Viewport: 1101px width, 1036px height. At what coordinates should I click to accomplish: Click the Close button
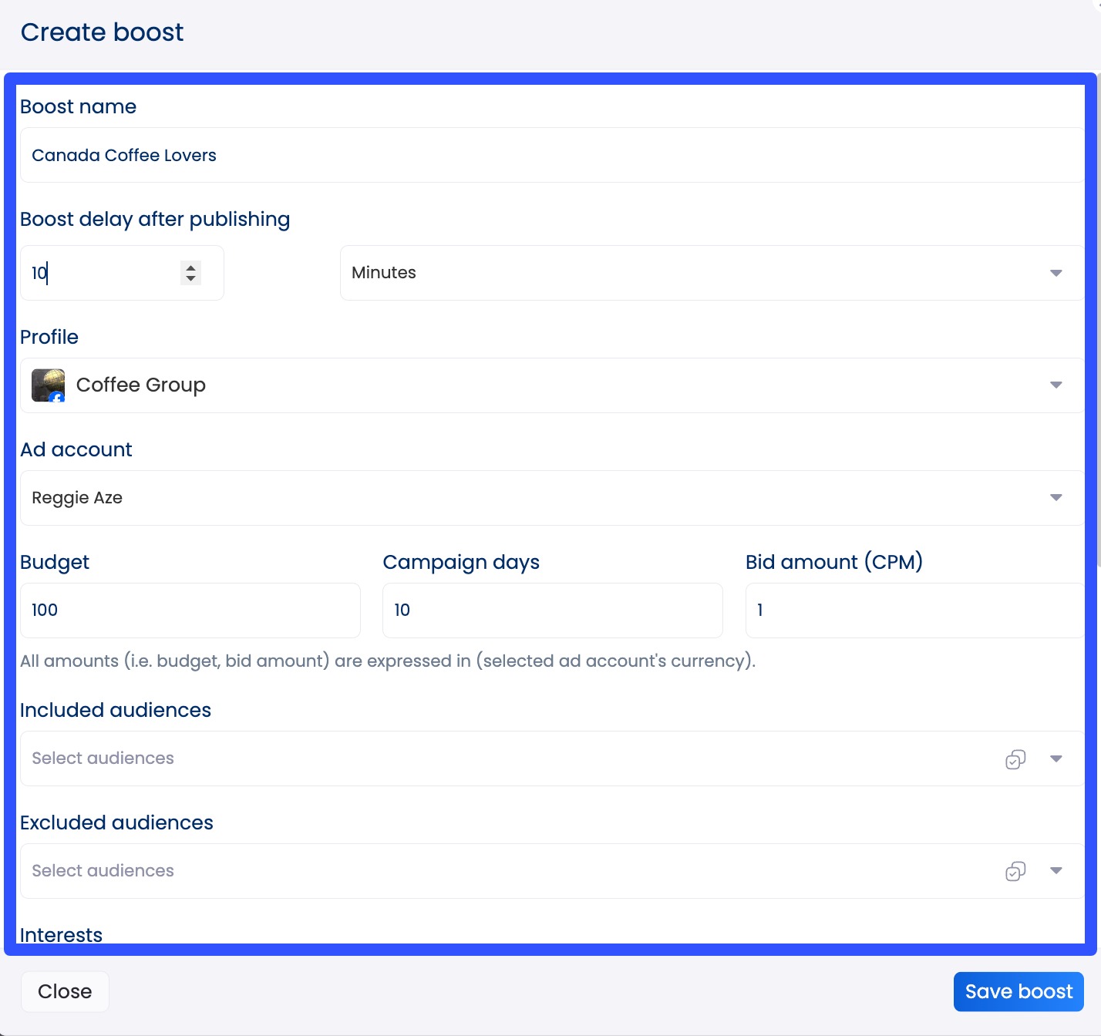point(65,991)
